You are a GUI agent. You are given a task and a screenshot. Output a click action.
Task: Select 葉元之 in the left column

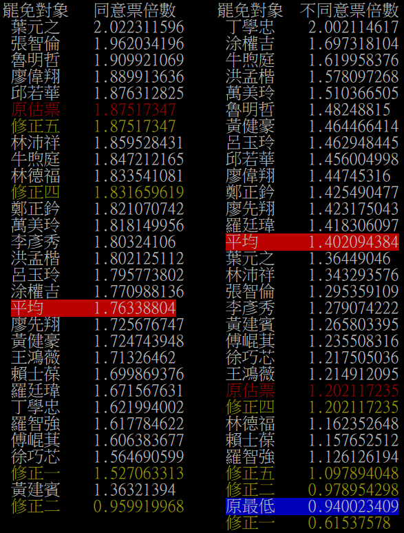(x=35, y=27)
